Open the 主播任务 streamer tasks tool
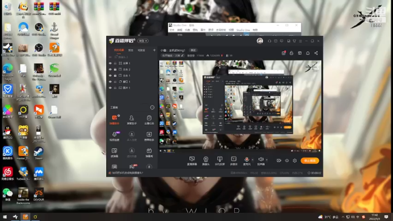This screenshot has width=393, height=221. [149, 120]
